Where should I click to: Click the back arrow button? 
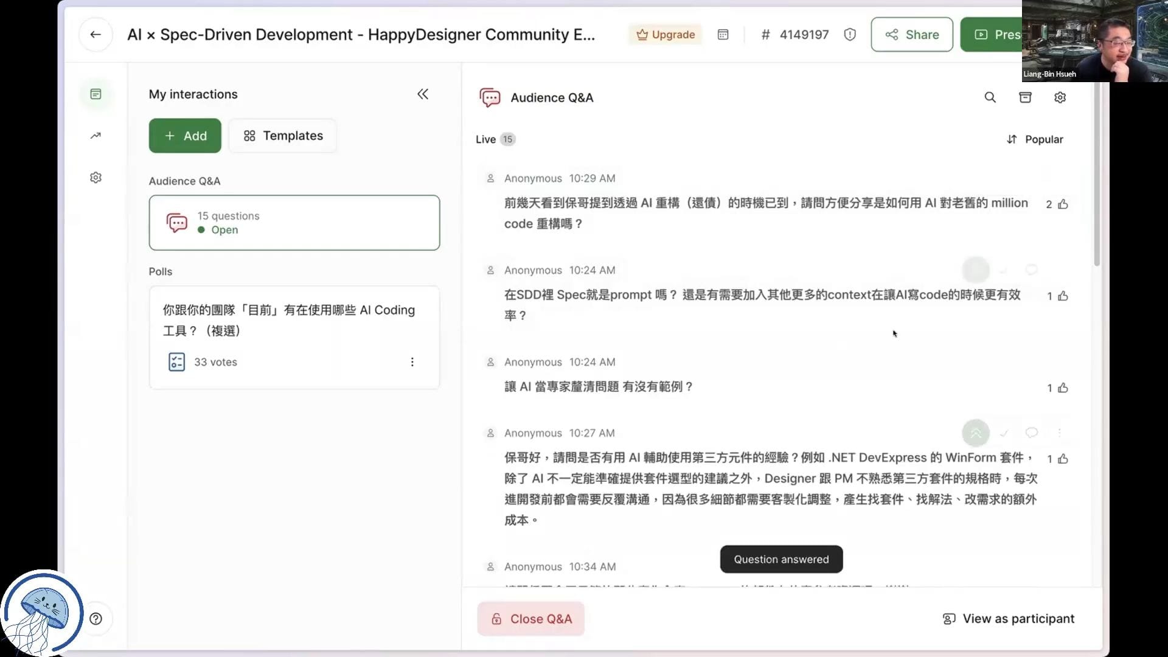coord(96,35)
